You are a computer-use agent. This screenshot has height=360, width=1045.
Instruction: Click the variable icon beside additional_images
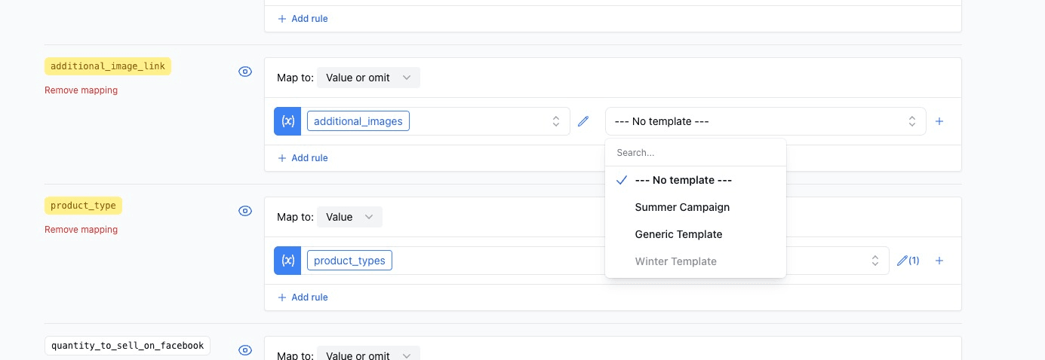point(287,121)
